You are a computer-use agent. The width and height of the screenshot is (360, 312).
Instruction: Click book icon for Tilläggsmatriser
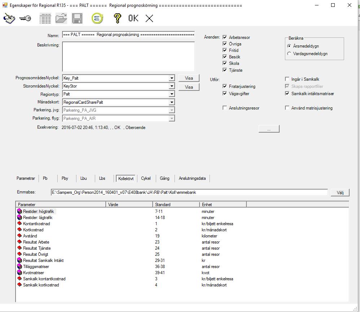click(19, 267)
